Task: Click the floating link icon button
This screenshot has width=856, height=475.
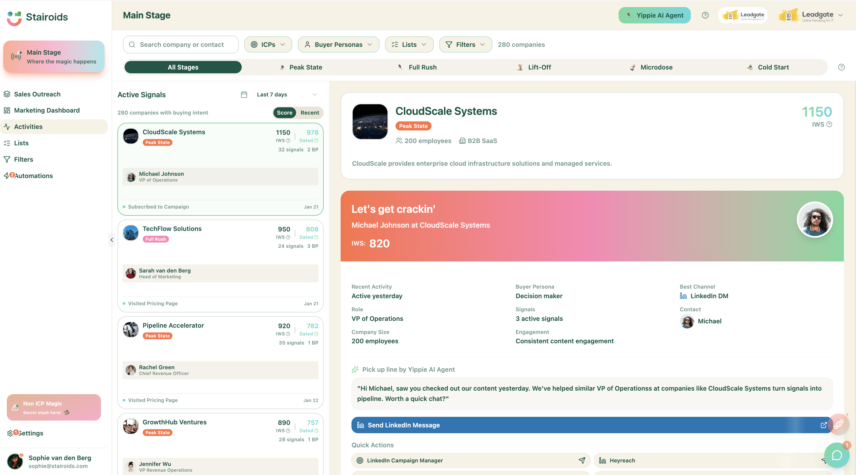Action: [x=838, y=424]
